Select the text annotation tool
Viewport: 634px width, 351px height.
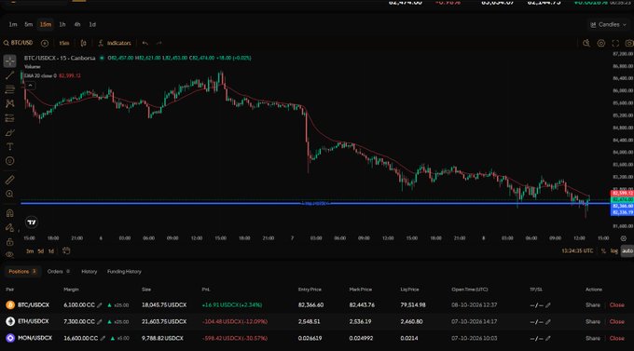click(x=9, y=146)
